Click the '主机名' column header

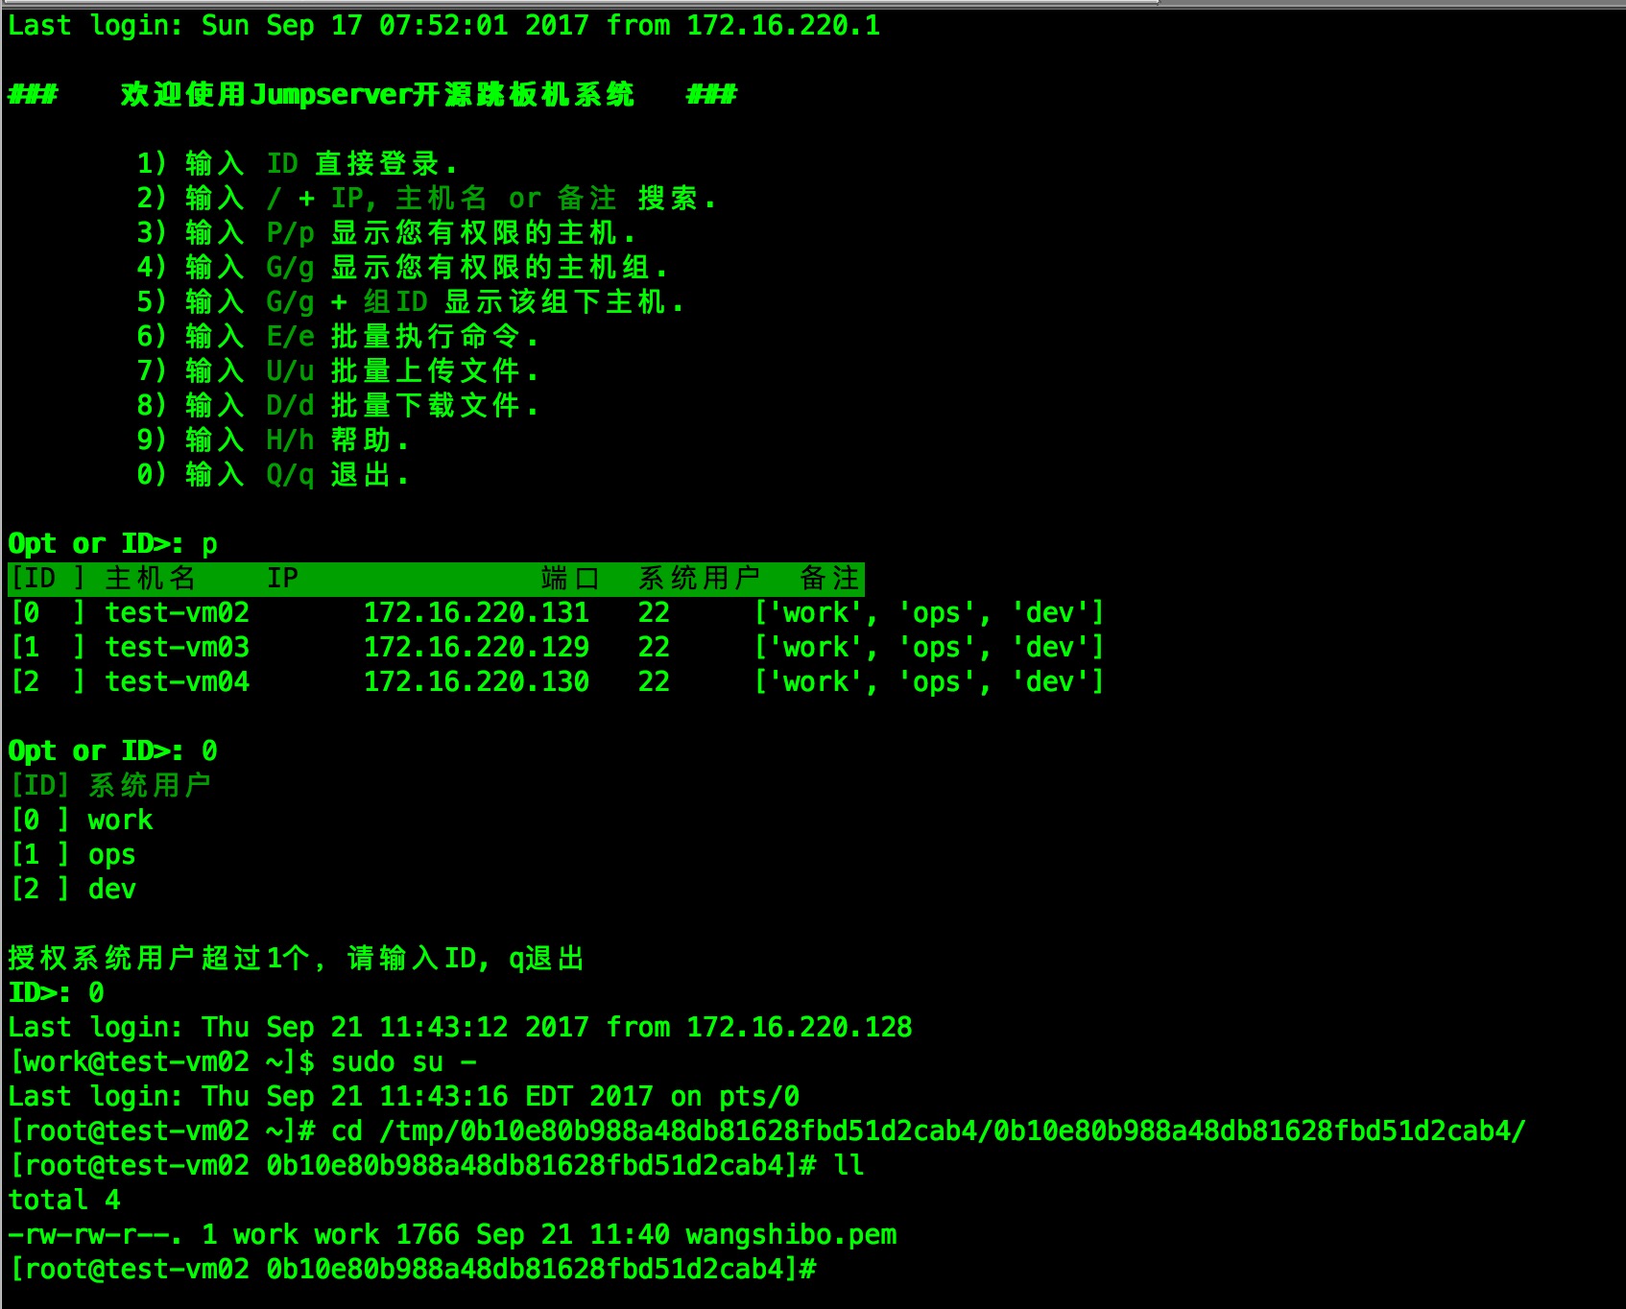coord(151,578)
